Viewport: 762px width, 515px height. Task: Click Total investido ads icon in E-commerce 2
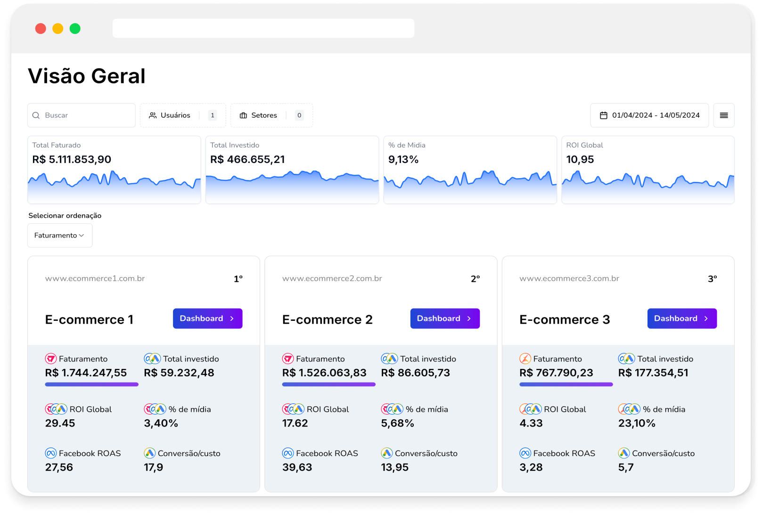(389, 359)
